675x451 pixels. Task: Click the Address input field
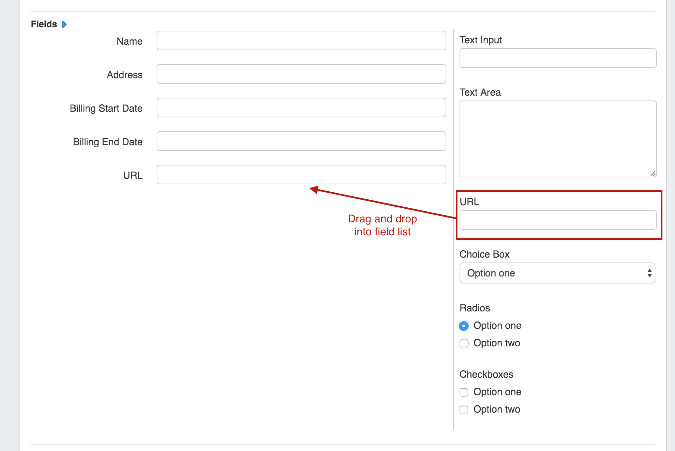(x=301, y=74)
